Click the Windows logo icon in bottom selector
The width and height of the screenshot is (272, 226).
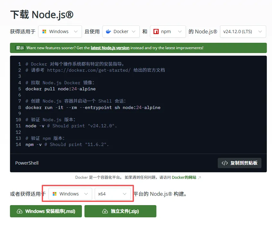tap(55, 194)
